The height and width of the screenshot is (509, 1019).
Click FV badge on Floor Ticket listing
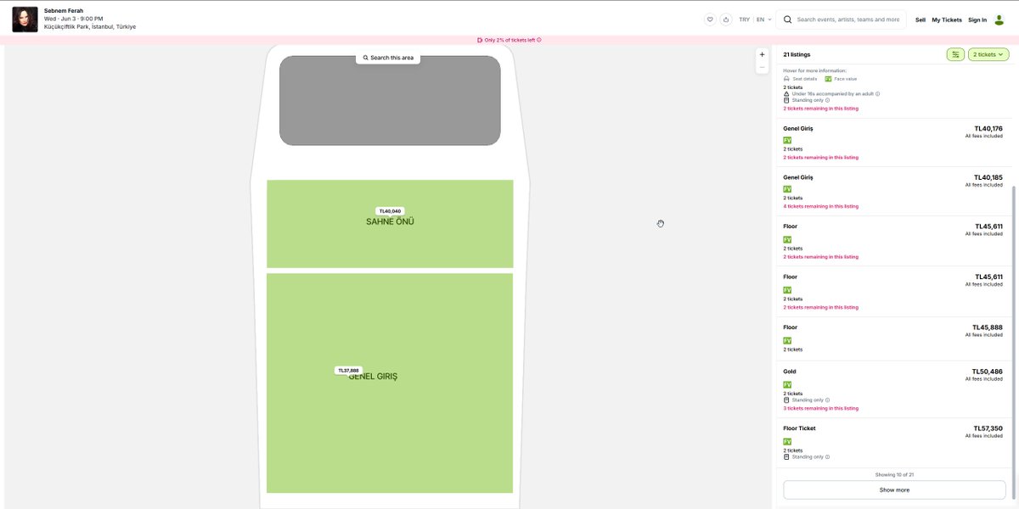[787, 441]
